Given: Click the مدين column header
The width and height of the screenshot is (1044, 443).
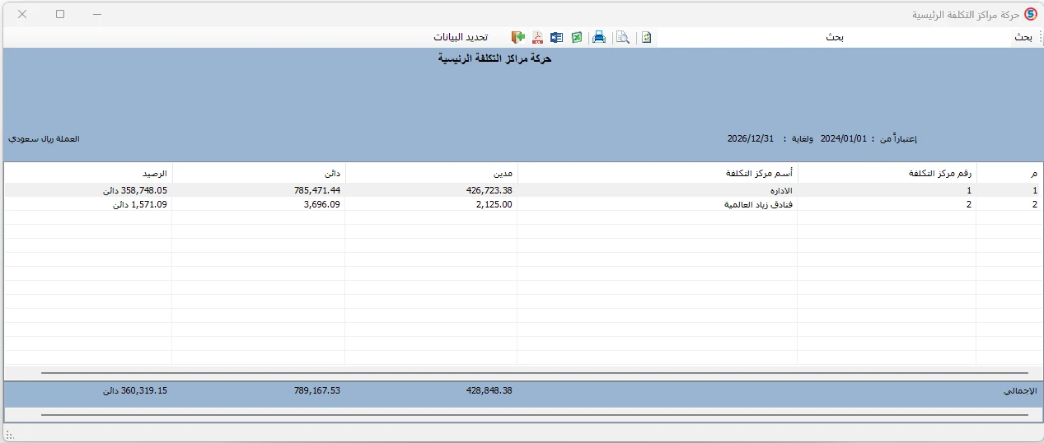Looking at the screenshot, I should coord(431,173).
